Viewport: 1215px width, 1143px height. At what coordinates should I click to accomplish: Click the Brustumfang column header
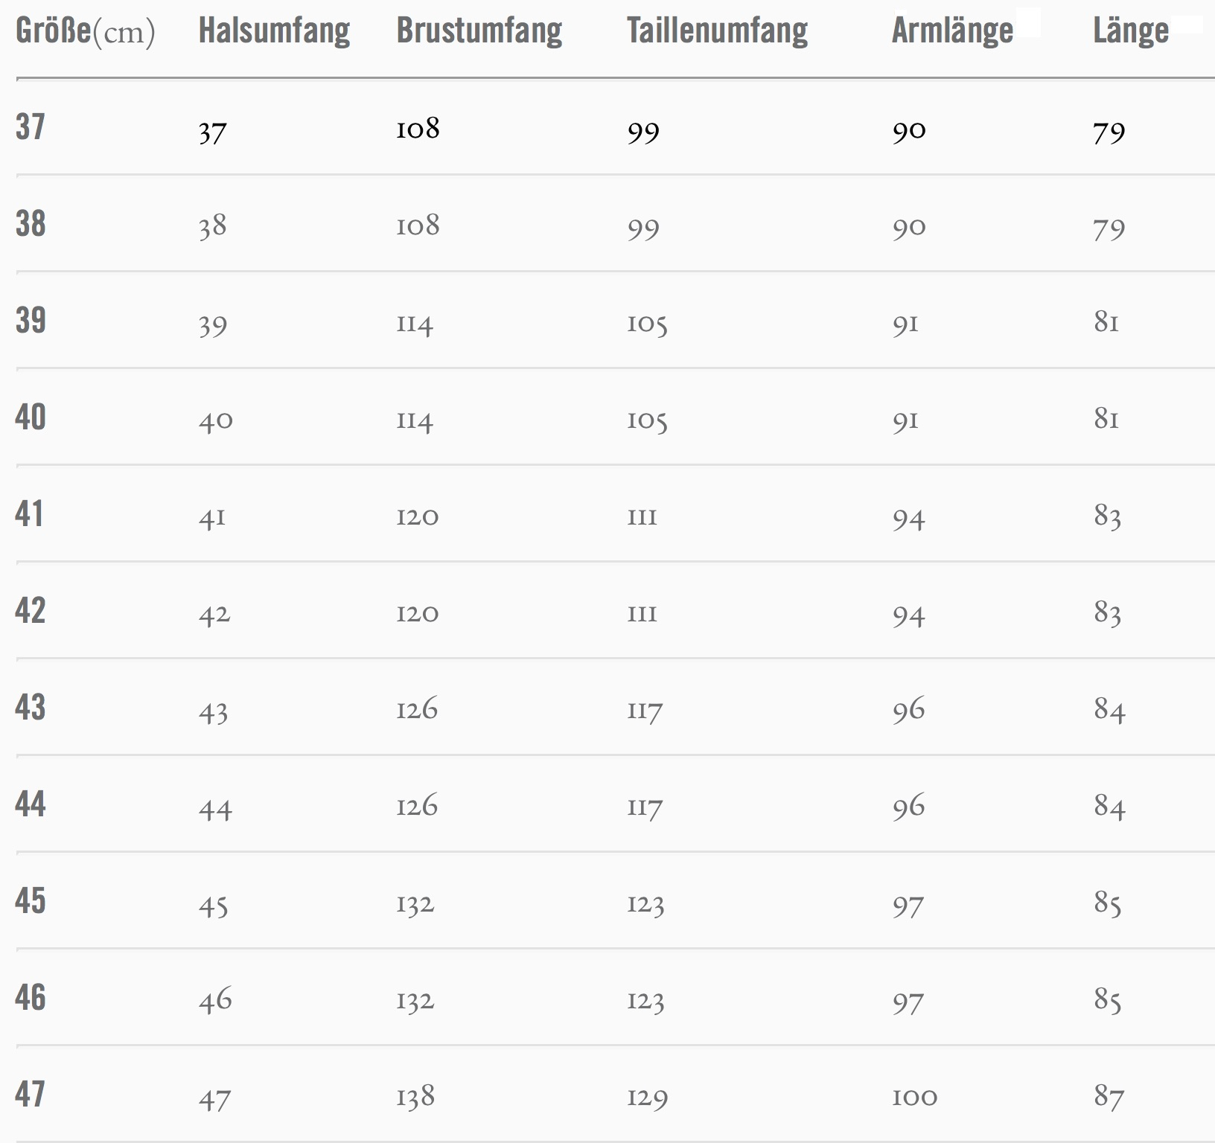click(479, 31)
